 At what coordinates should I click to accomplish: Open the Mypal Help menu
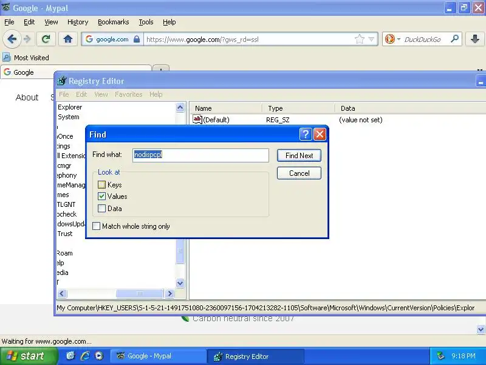tap(169, 22)
